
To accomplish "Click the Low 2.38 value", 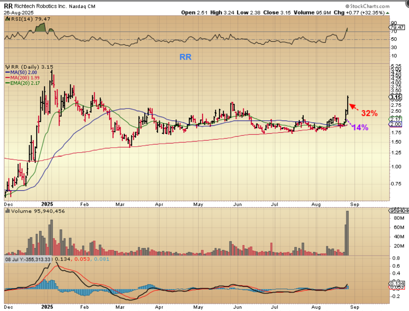I will tap(249, 12).
